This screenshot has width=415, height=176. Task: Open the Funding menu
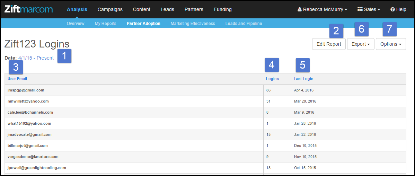point(223,10)
